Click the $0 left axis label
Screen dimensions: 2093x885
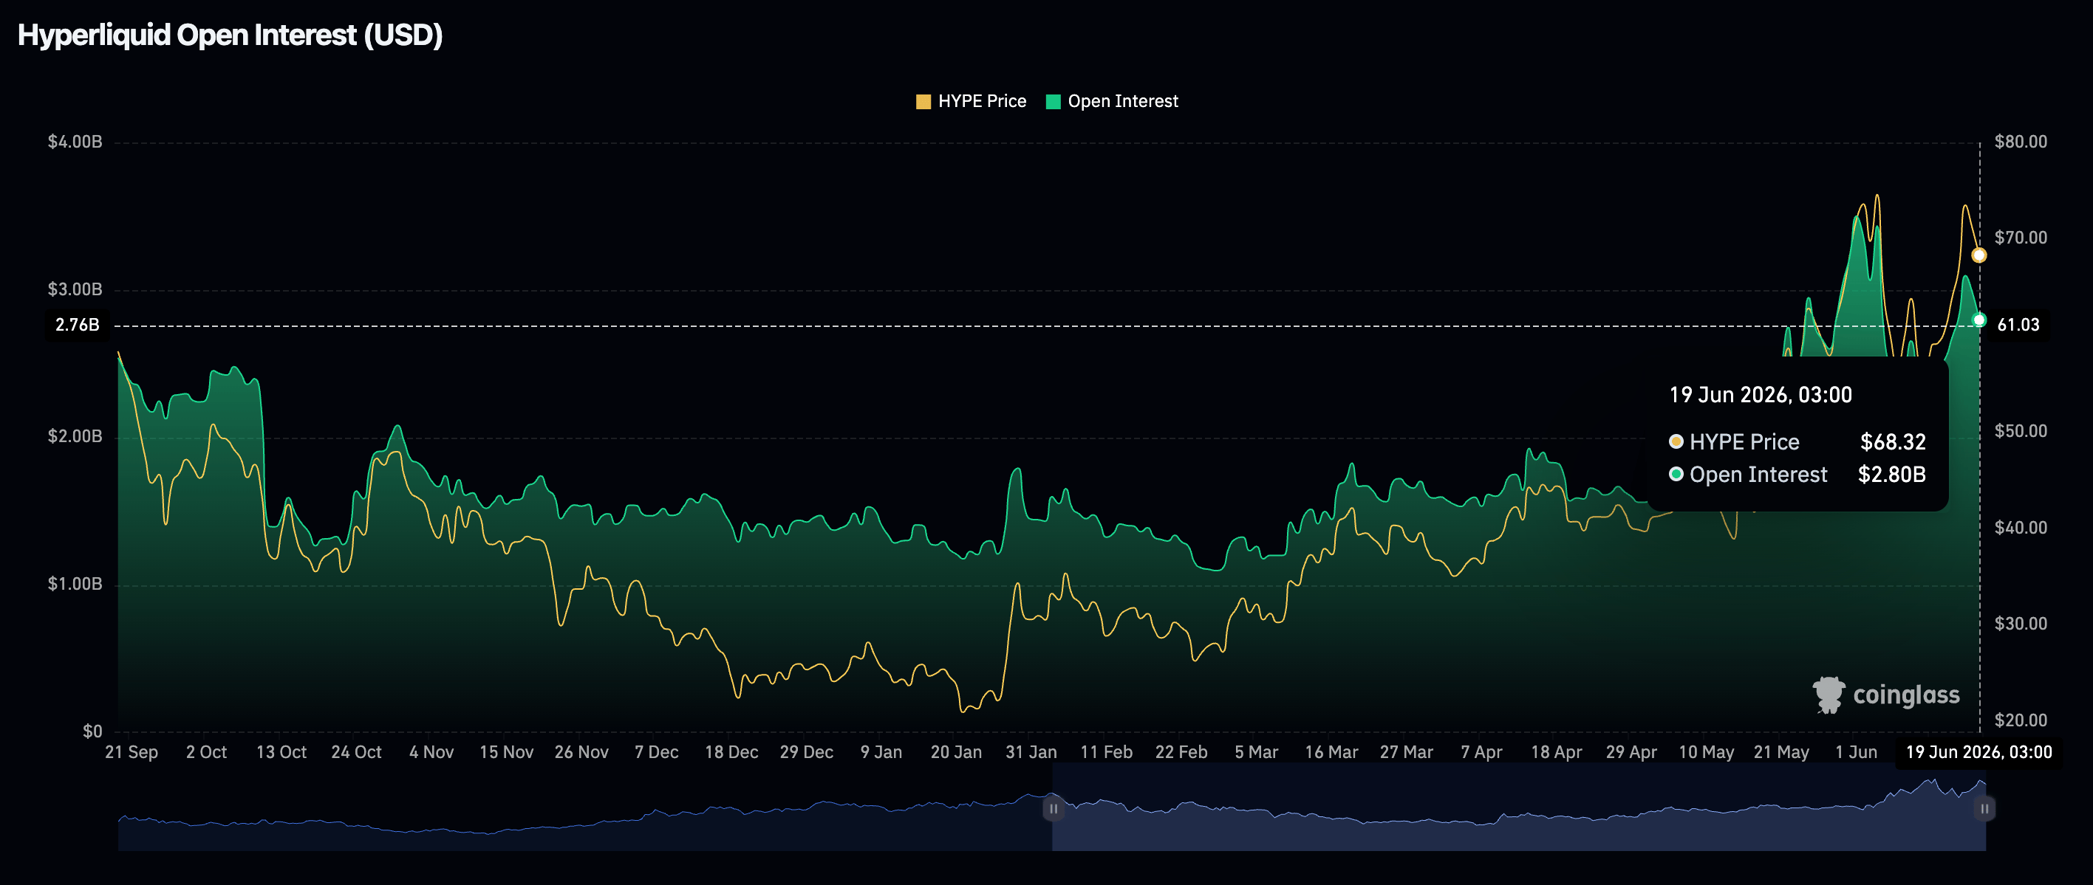[92, 731]
